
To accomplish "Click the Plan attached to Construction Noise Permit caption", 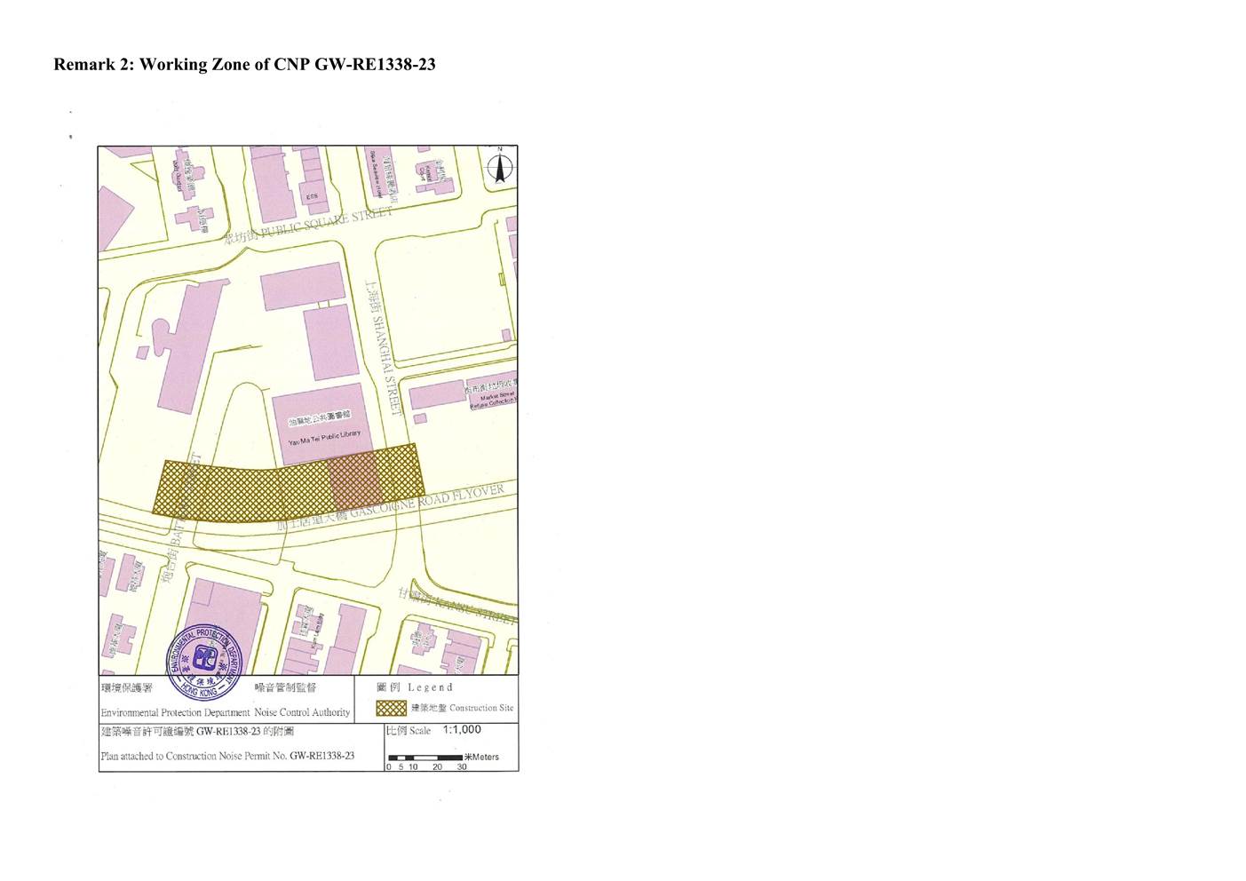I will pyautogui.click(x=227, y=756).
